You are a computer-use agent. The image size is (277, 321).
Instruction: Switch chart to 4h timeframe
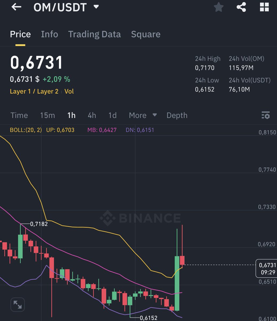[x=92, y=115]
